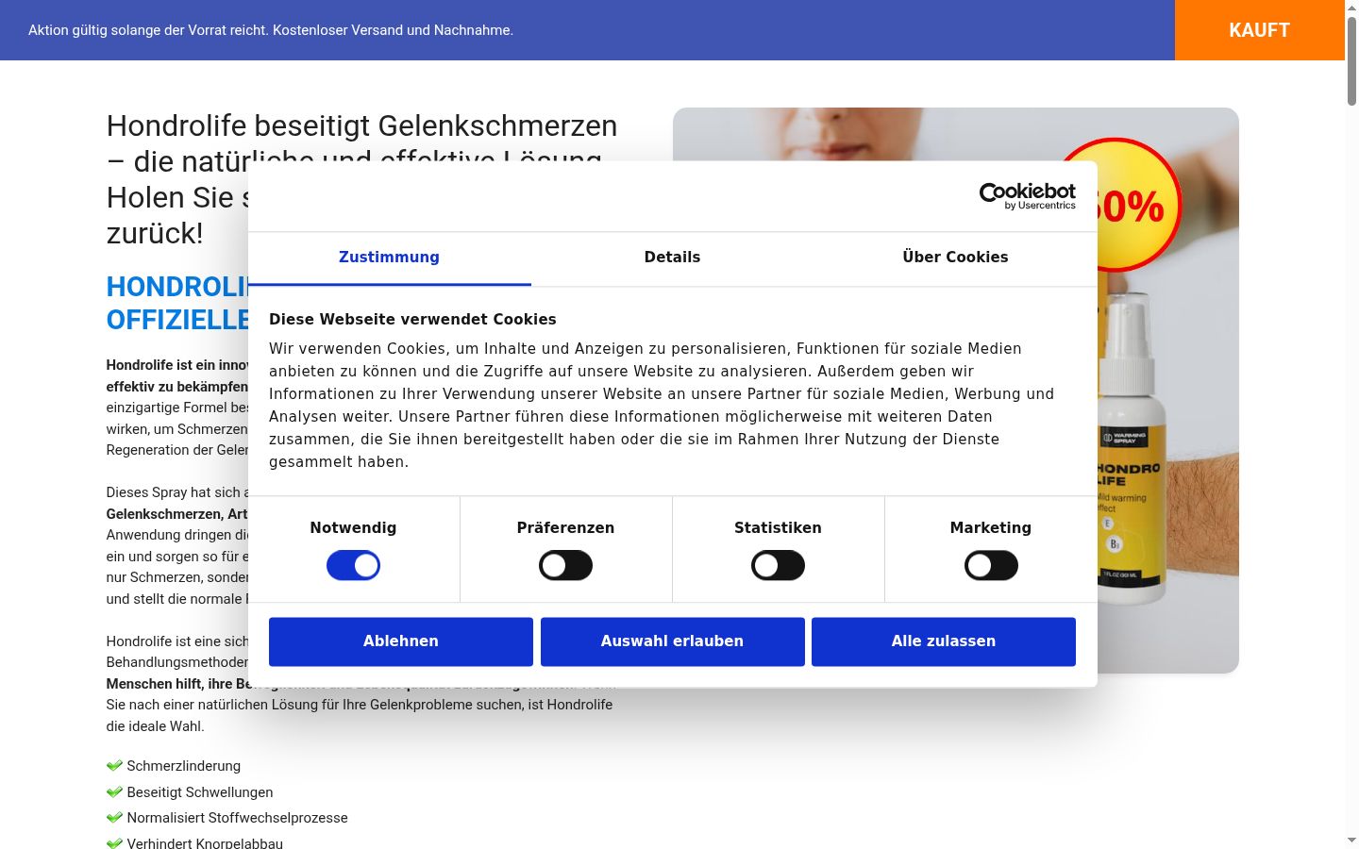This screenshot has height=849, width=1359.
Task: Click the orange KAUFT button
Action: click(x=1259, y=30)
